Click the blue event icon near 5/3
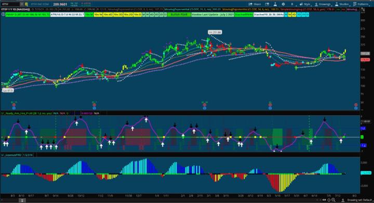374x203 pixels. pos(270,108)
